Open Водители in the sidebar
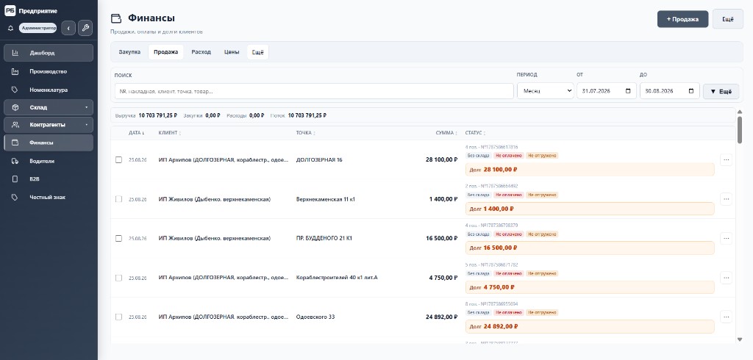The height and width of the screenshot is (360, 753). point(49,162)
